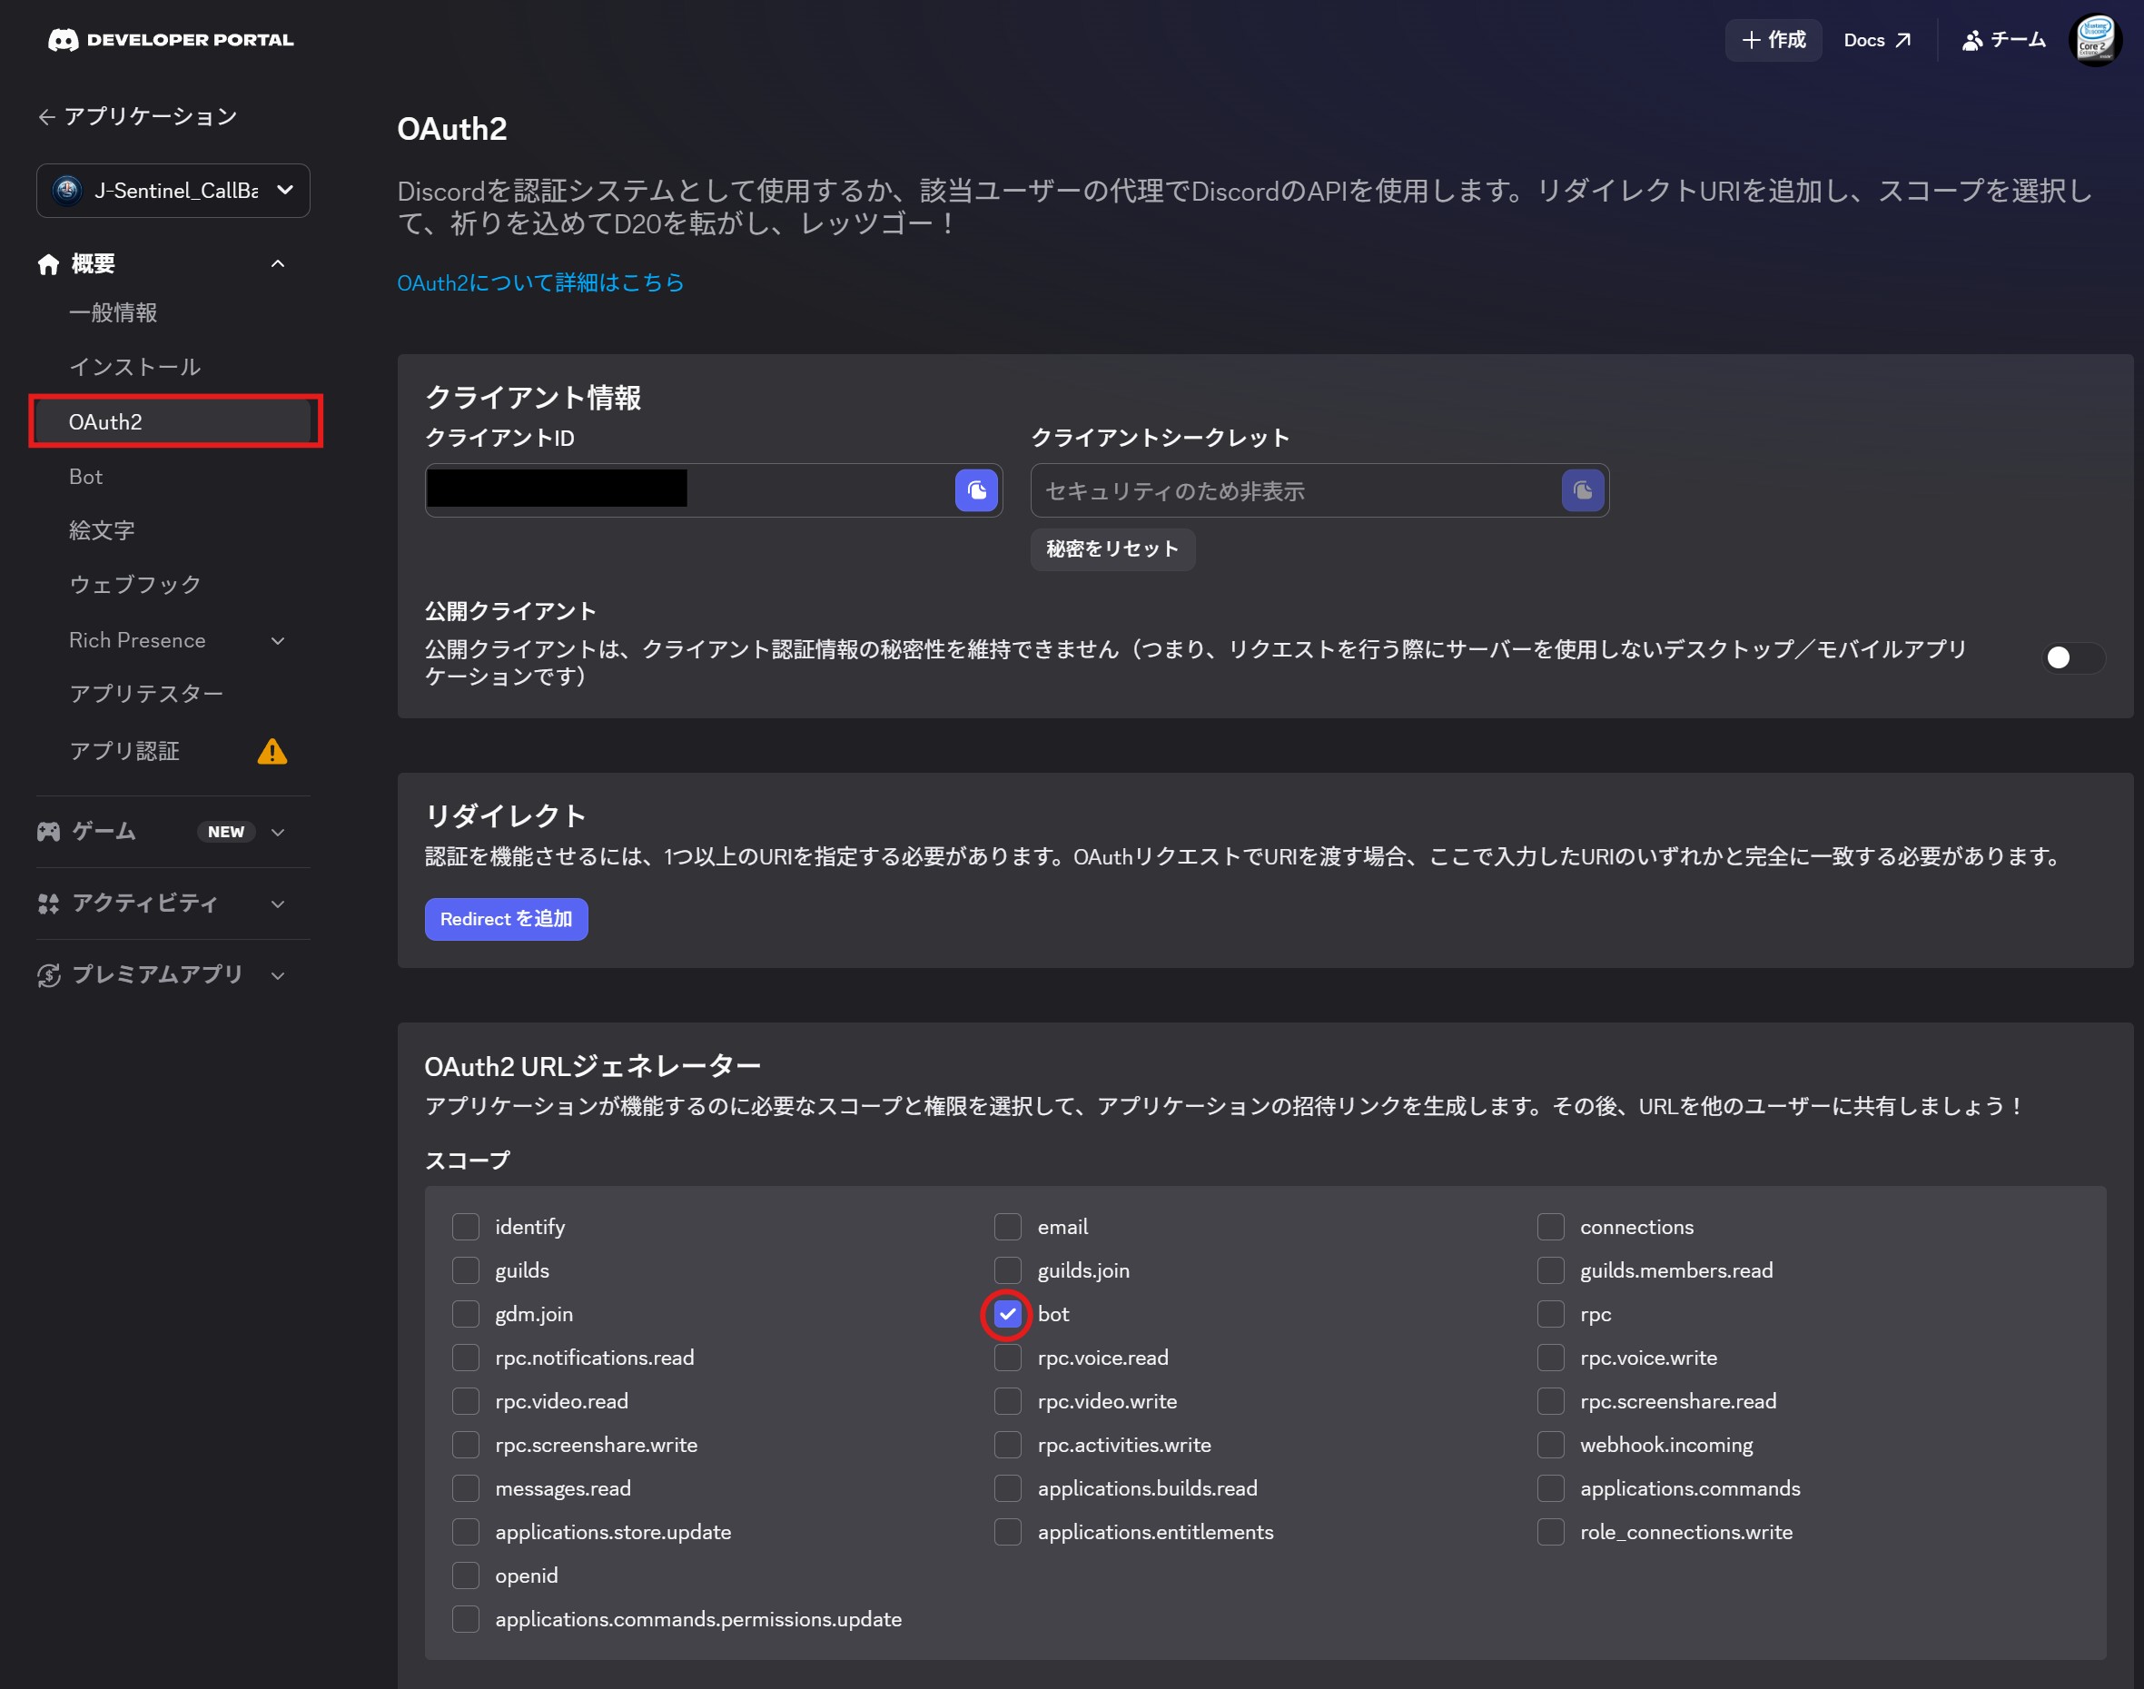Expand the プレミアムアプリ section chevron
The height and width of the screenshot is (1689, 2144).
[278, 975]
